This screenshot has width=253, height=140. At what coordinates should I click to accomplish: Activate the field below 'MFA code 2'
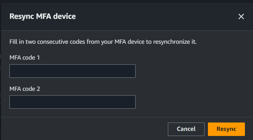[x=72, y=102]
